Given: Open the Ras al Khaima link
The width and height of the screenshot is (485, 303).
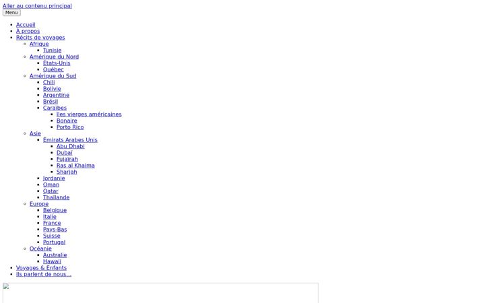Looking at the screenshot, I should 75,166.
